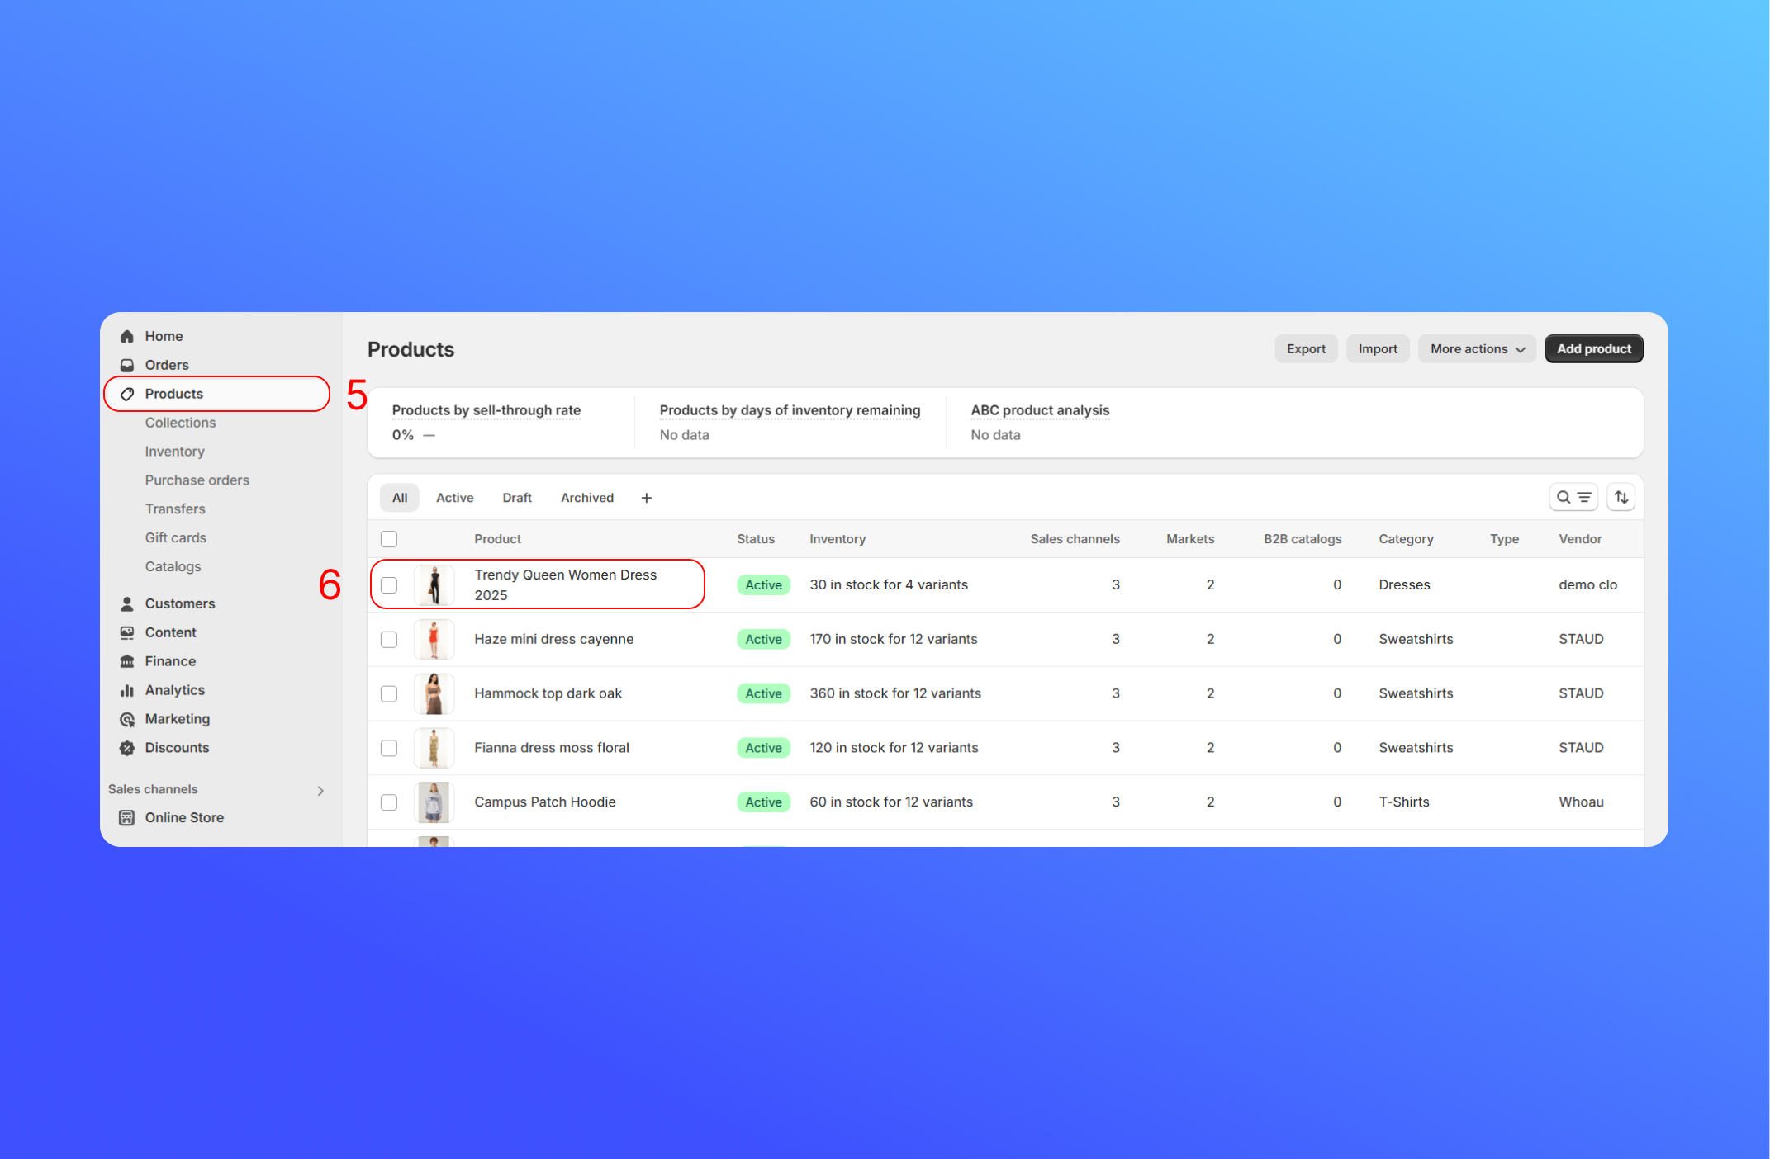The height and width of the screenshot is (1159, 1770).
Task: Expand the Sales channels chevron
Action: 320,790
